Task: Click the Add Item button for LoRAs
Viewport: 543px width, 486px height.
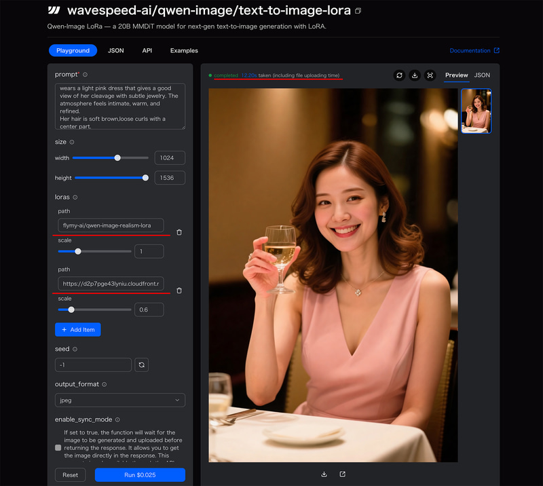Action: coord(77,329)
